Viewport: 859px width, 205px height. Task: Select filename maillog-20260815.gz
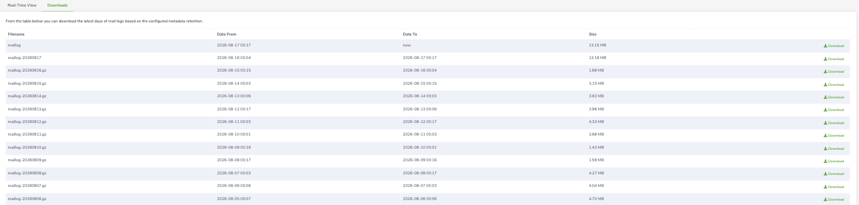click(27, 84)
